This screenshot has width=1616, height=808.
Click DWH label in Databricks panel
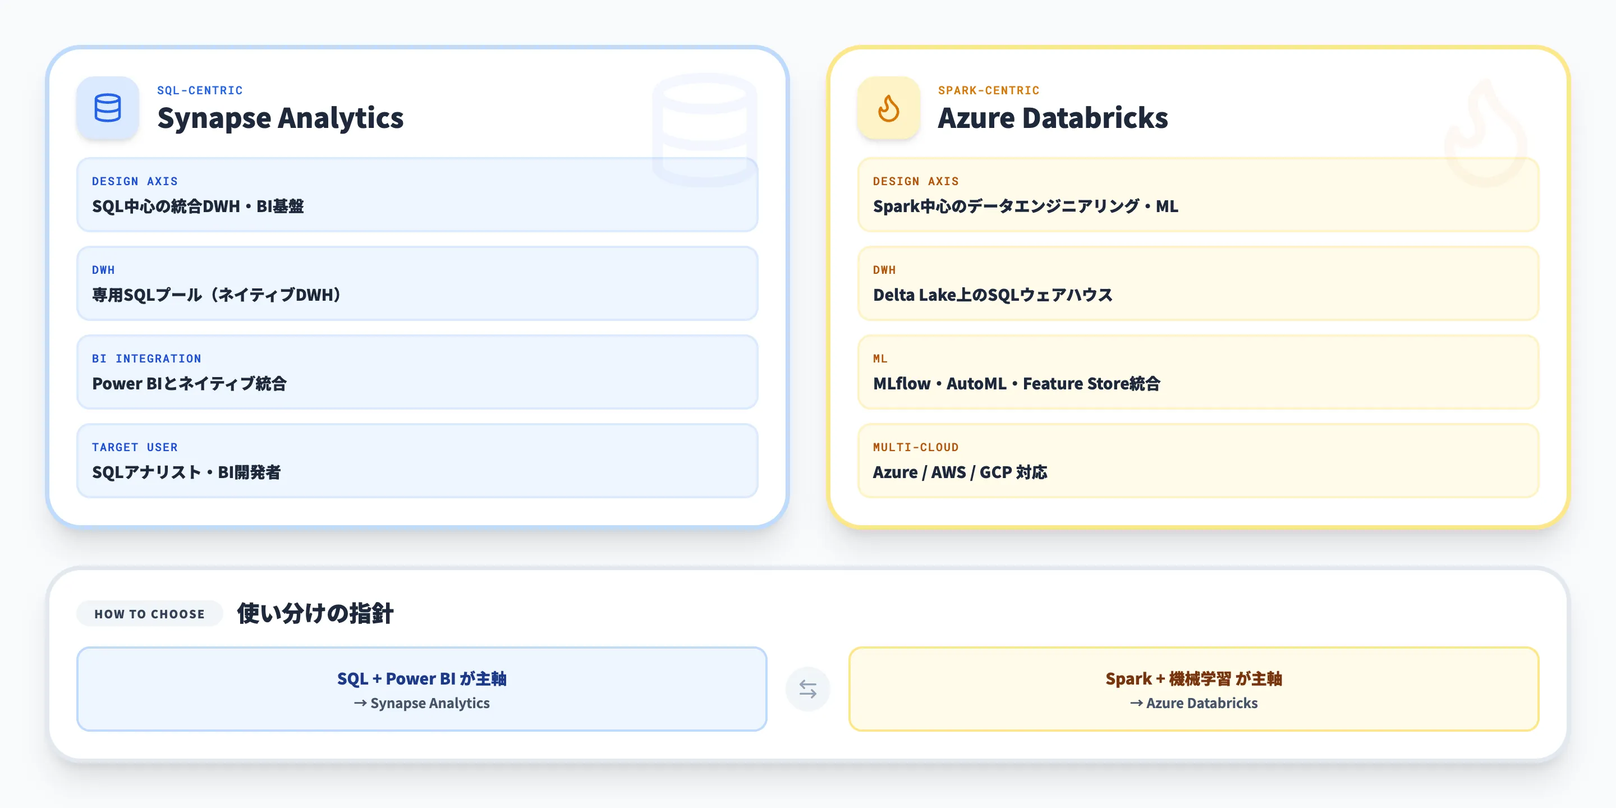[884, 270]
